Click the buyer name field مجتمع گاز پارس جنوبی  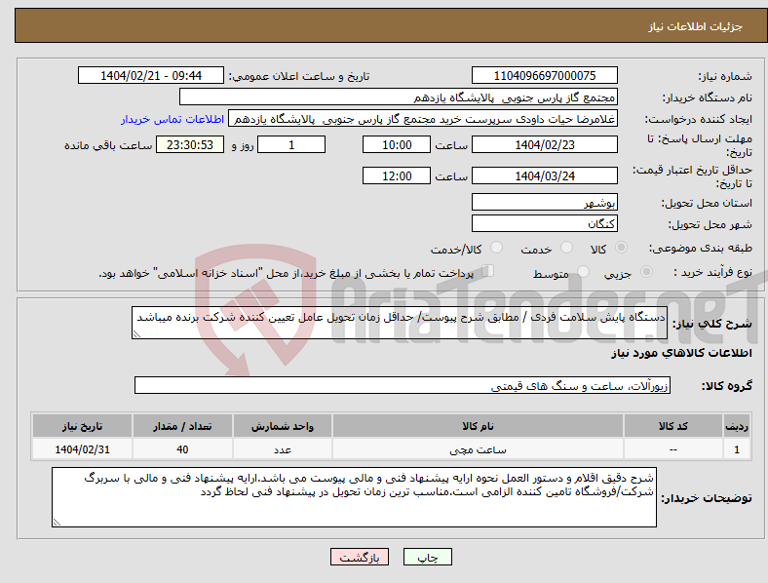click(399, 97)
